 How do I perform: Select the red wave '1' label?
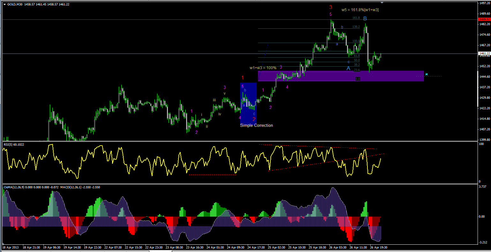(243, 78)
